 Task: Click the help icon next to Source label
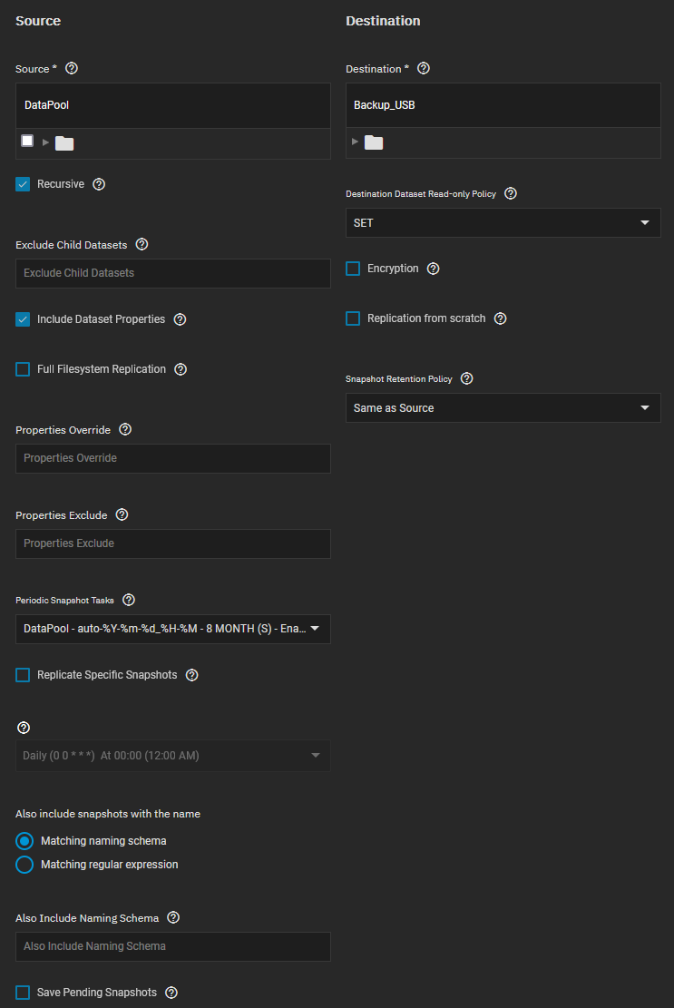click(x=73, y=69)
